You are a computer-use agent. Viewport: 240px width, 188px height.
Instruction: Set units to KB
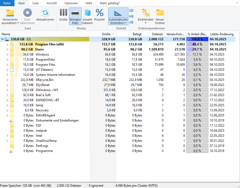[x=131, y=22]
